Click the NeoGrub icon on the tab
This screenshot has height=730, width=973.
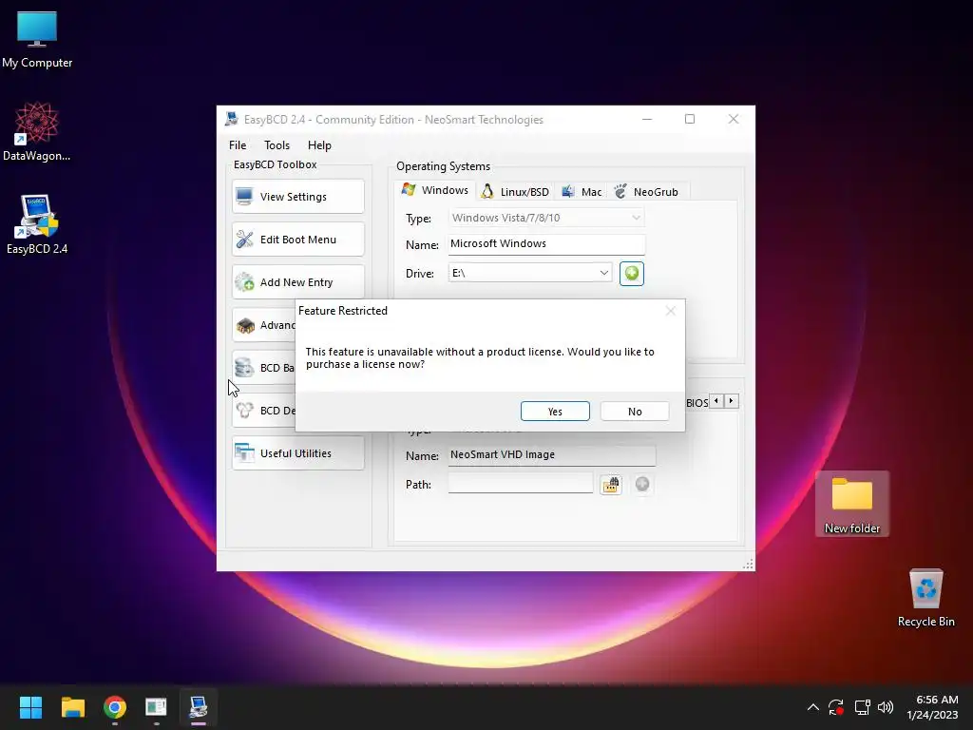point(620,191)
